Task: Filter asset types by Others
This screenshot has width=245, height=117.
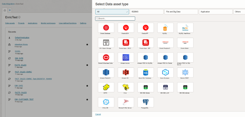Action: (239, 12)
